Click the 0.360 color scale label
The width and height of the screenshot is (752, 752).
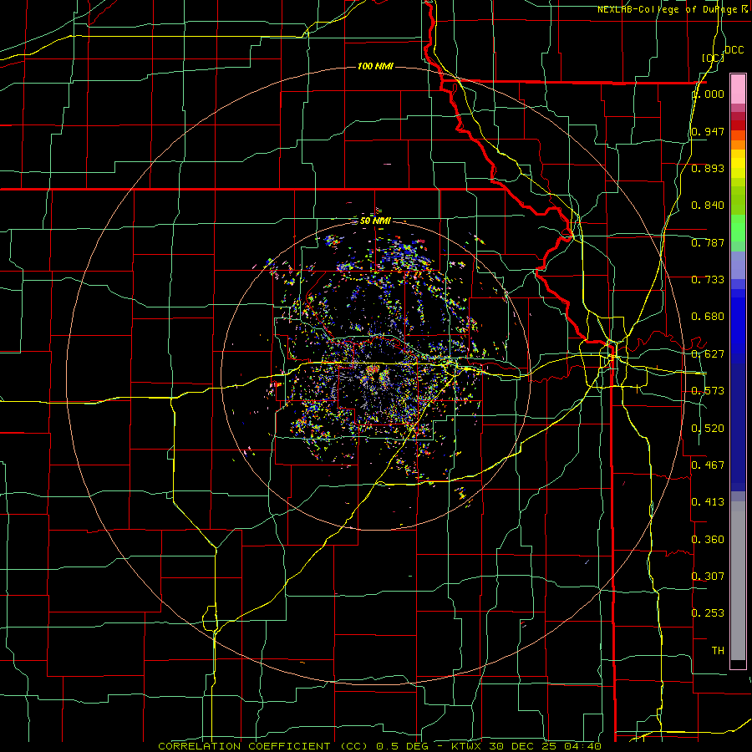(708, 540)
